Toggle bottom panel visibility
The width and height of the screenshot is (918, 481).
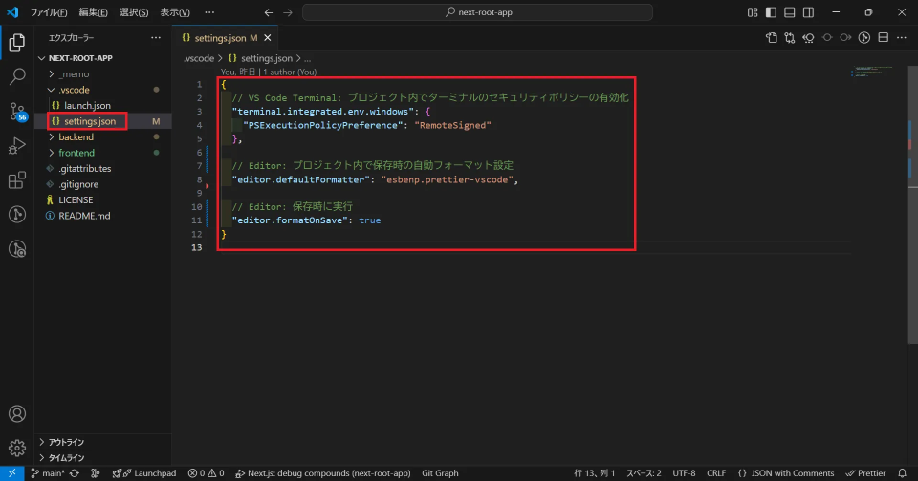pyautogui.click(x=790, y=12)
